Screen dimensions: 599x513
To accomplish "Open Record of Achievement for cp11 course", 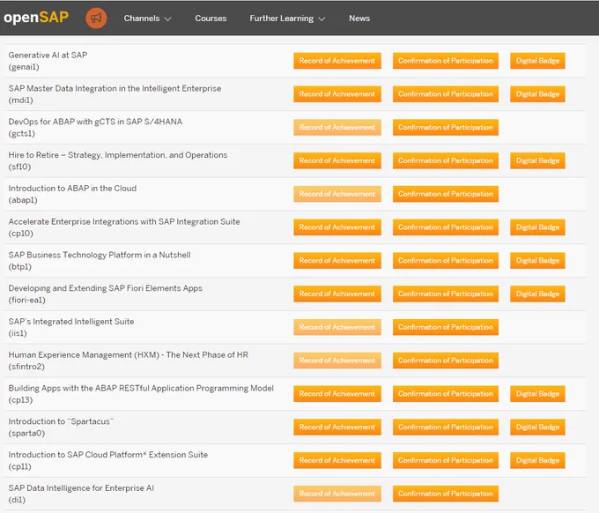I will (337, 460).
